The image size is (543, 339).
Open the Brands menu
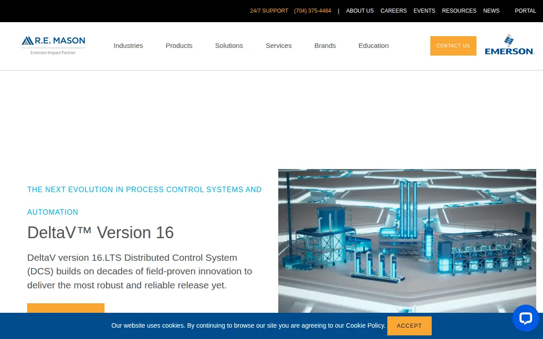pyautogui.click(x=325, y=46)
